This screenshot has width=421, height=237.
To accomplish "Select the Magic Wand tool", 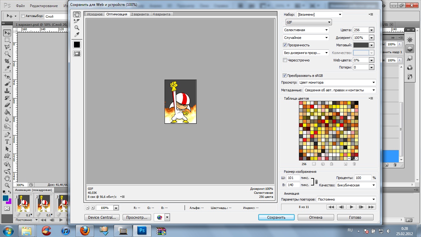I will pos(7,54).
